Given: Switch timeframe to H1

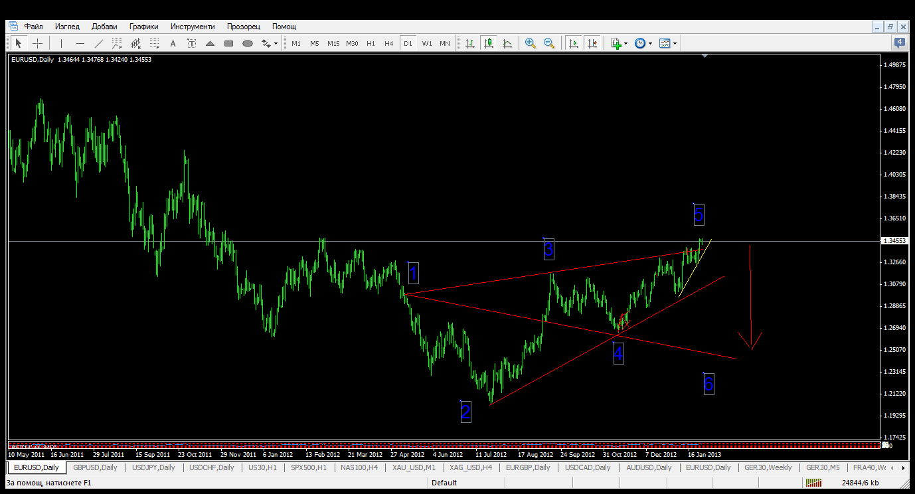Looking at the screenshot, I should click(371, 43).
